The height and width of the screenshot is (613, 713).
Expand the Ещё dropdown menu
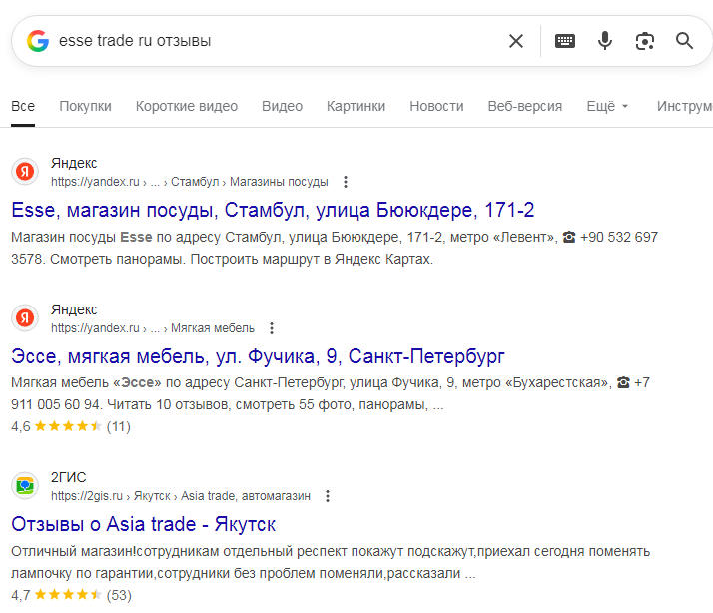click(x=608, y=106)
